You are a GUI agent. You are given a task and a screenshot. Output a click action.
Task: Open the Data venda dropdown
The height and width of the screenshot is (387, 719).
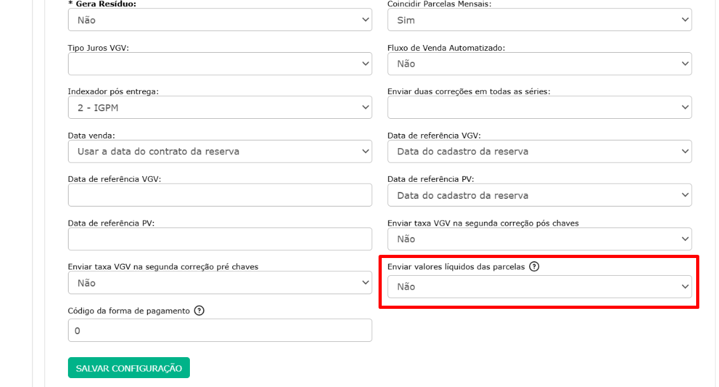(x=220, y=151)
